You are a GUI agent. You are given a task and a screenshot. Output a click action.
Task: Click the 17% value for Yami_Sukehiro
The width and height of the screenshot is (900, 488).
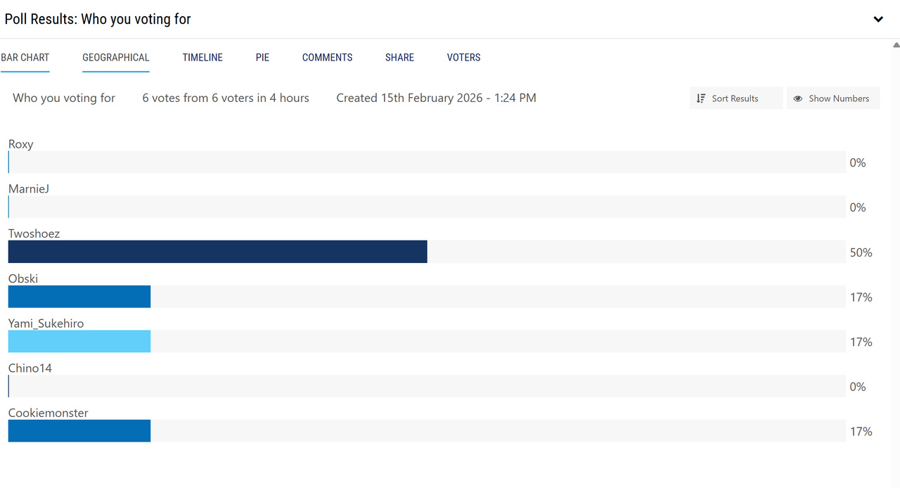[861, 342]
